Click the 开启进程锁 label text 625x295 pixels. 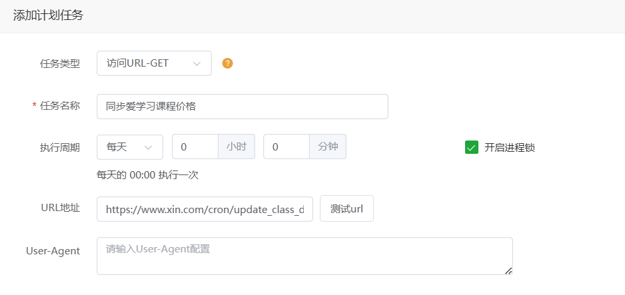[x=510, y=148]
